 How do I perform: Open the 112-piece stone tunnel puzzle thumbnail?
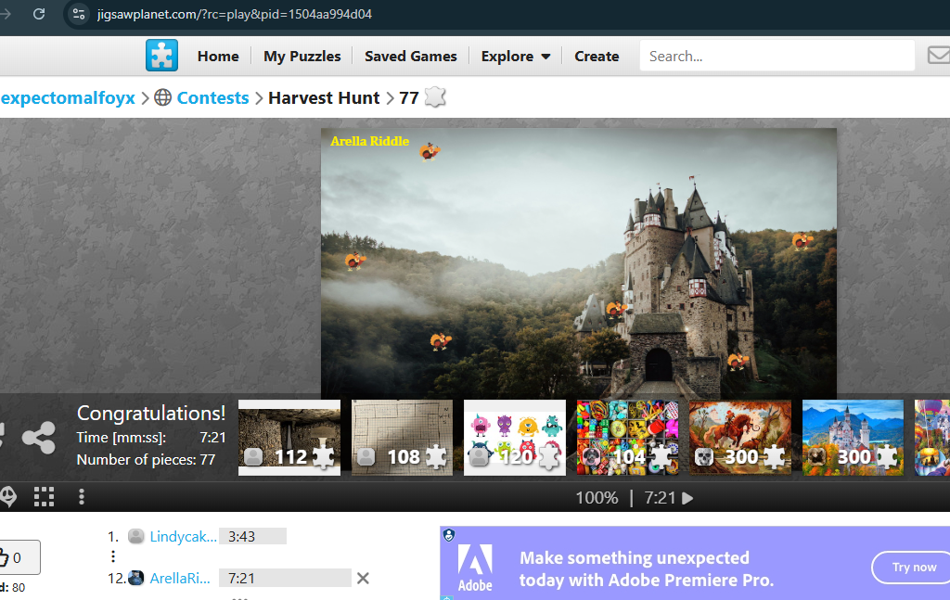289,437
